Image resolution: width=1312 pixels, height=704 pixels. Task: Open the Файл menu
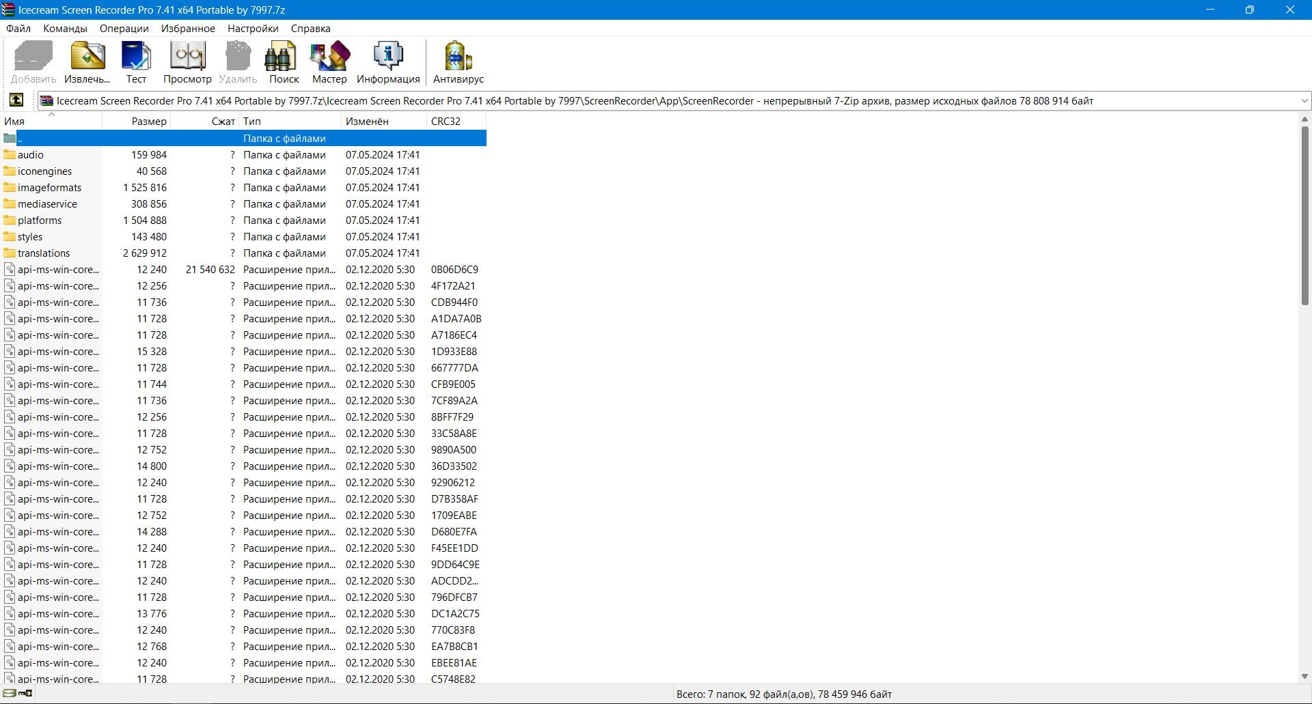pyautogui.click(x=18, y=29)
